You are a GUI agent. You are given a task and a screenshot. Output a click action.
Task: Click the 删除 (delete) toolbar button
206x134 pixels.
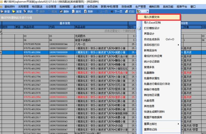point(64,12)
